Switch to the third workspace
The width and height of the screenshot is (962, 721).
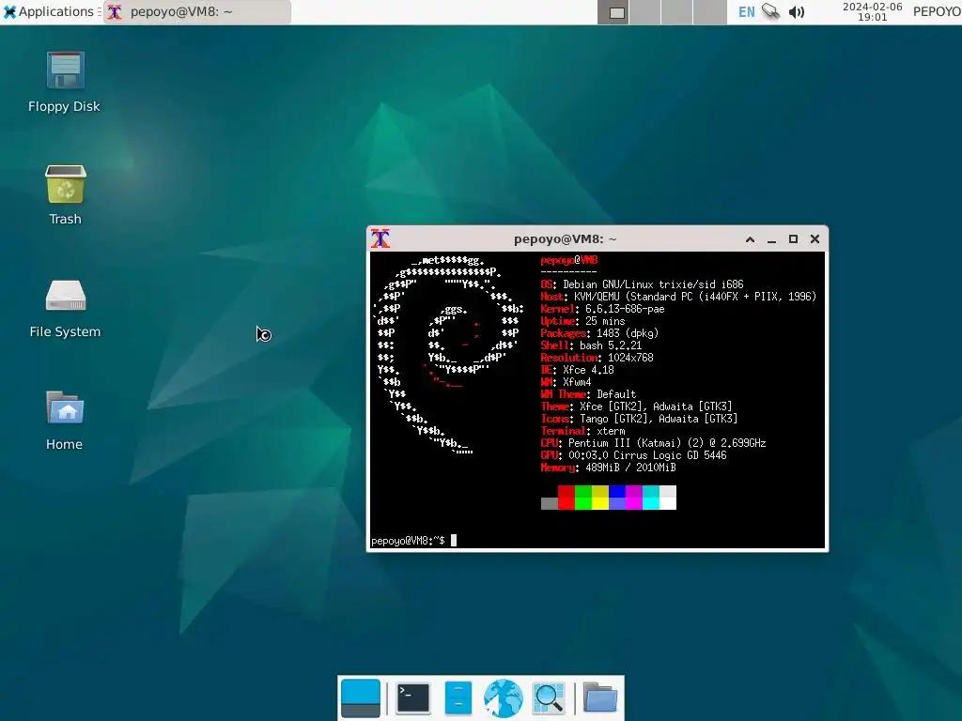click(676, 12)
